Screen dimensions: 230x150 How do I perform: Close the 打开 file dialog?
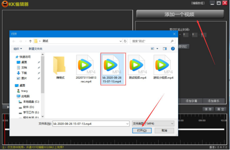(x=174, y=34)
